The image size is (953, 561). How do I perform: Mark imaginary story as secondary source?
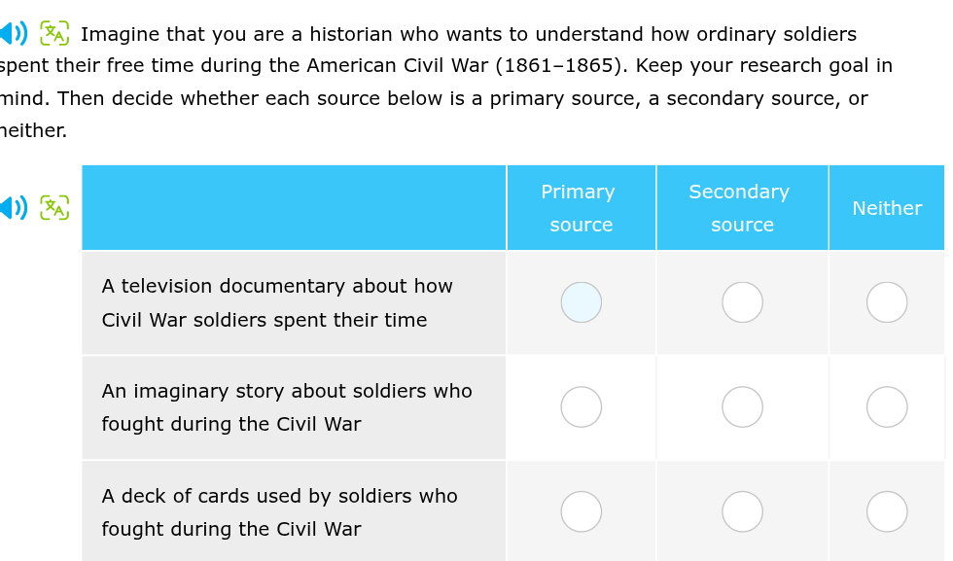[x=742, y=407]
